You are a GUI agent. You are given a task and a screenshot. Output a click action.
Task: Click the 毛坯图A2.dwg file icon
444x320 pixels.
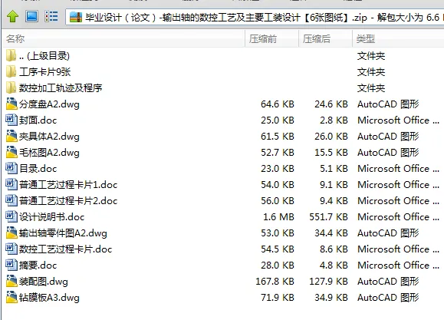[12, 152]
